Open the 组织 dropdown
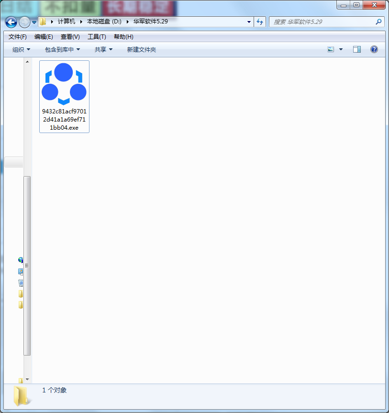The height and width of the screenshot is (413, 389). tap(22, 49)
